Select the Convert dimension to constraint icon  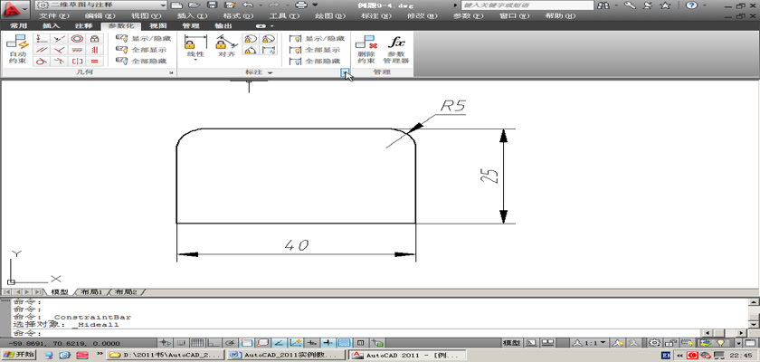coord(269,50)
